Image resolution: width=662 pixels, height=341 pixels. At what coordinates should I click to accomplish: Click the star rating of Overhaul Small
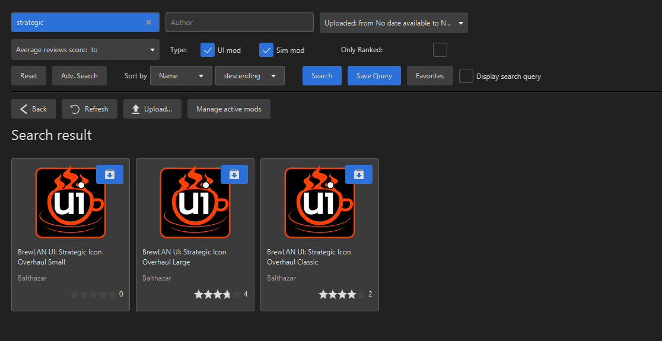pyautogui.click(x=93, y=294)
